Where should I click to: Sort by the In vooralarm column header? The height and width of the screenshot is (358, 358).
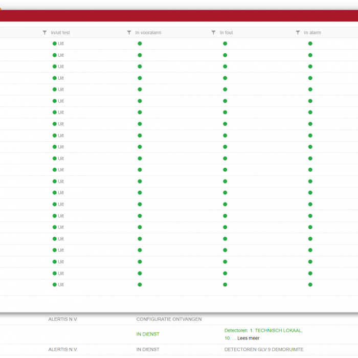[148, 33]
